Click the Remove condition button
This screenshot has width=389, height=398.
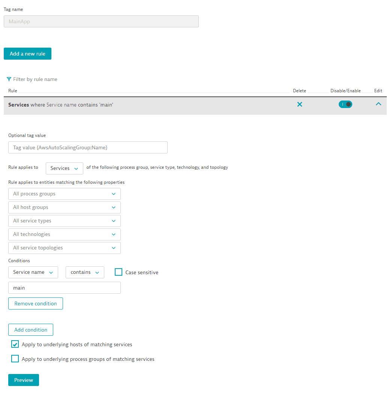[x=36, y=303]
